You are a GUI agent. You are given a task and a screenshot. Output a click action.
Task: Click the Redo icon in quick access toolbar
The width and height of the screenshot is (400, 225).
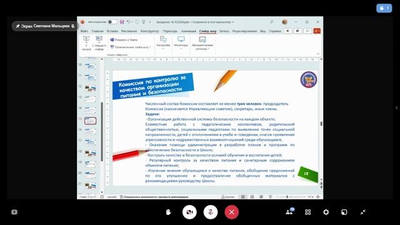click(x=137, y=22)
